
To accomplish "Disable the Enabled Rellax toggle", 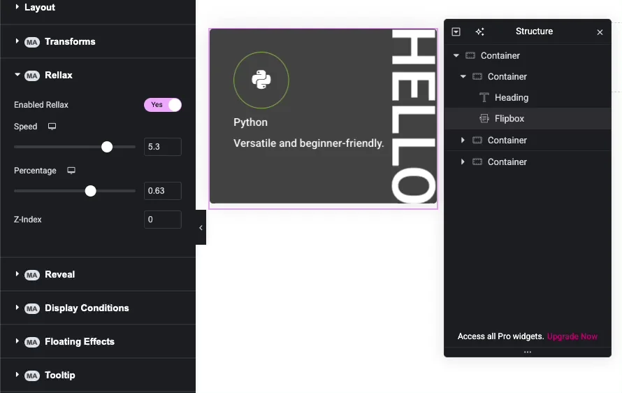I will point(163,105).
